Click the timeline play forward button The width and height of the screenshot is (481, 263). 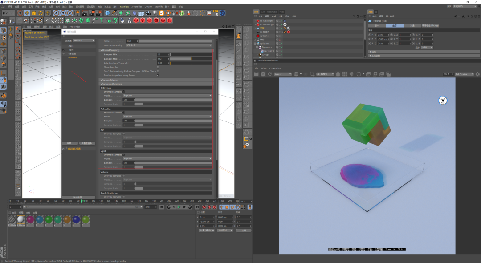pos(179,207)
